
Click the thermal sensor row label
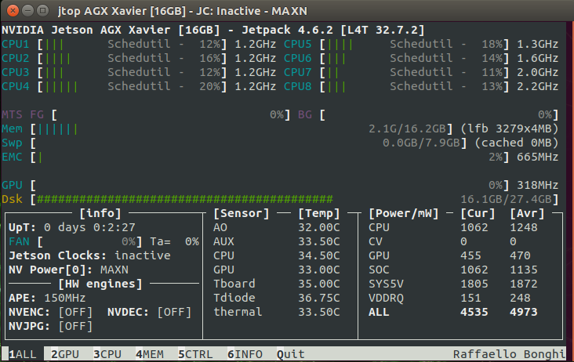coord(238,312)
